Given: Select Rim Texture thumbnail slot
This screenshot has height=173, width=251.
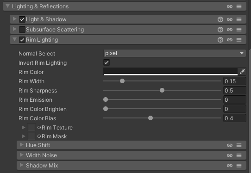Looking at the screenshot, I should click(31, 127).
